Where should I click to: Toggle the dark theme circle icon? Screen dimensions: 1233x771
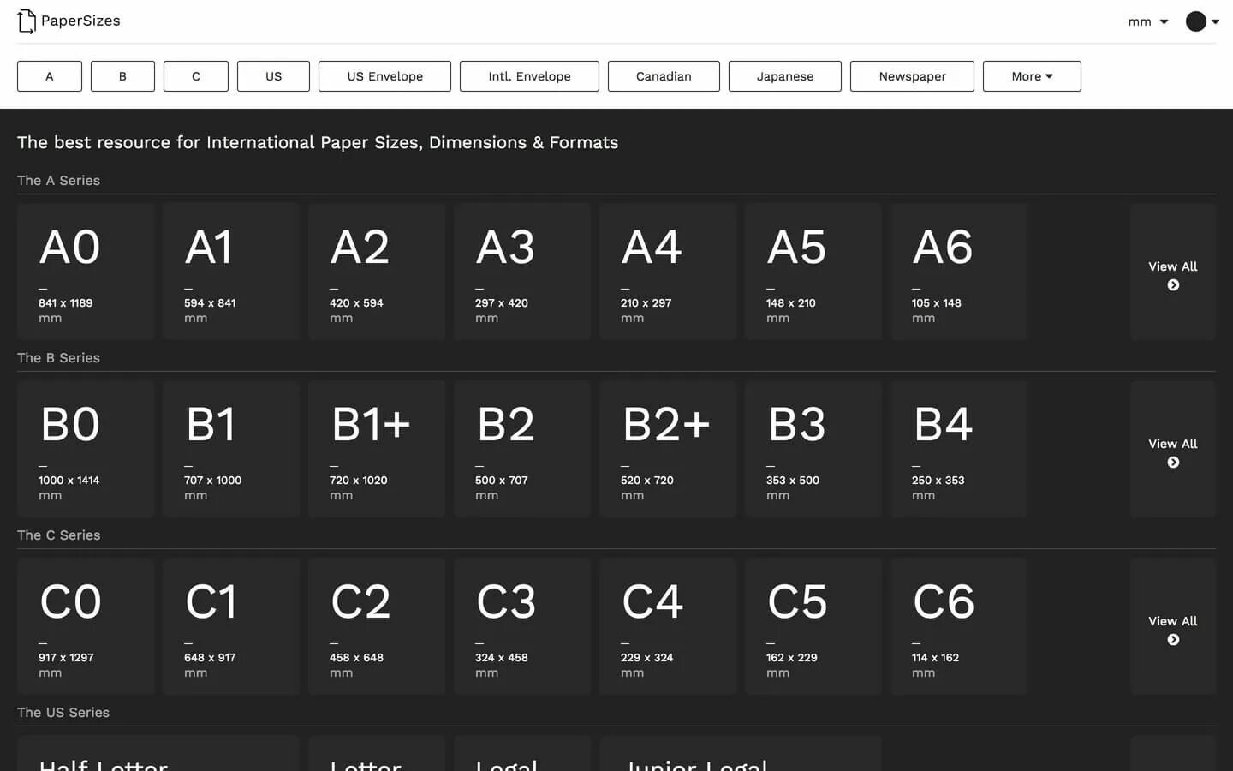pyautogui.click(x=1195, y=21)
